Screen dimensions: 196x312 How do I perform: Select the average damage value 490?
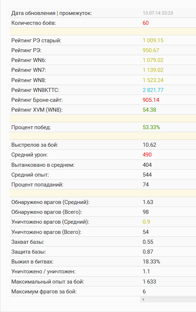[x=147, y=155]
